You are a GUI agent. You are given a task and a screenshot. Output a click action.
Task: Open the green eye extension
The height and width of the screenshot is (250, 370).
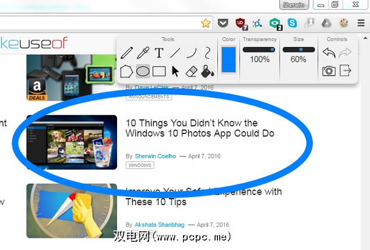(276, 24)
